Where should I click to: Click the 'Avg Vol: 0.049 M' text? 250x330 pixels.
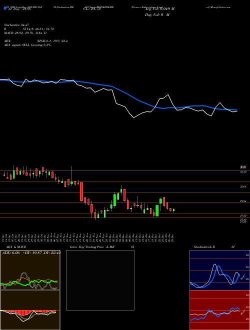[159, 9]
